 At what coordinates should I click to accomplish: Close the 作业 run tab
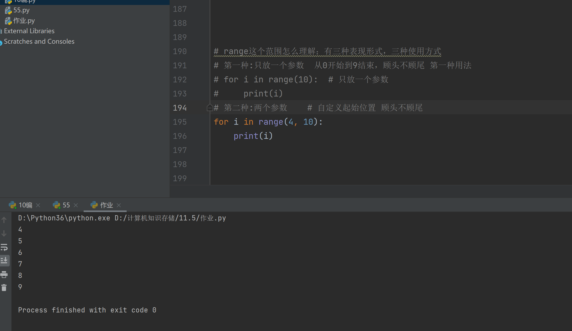(119, 205)
